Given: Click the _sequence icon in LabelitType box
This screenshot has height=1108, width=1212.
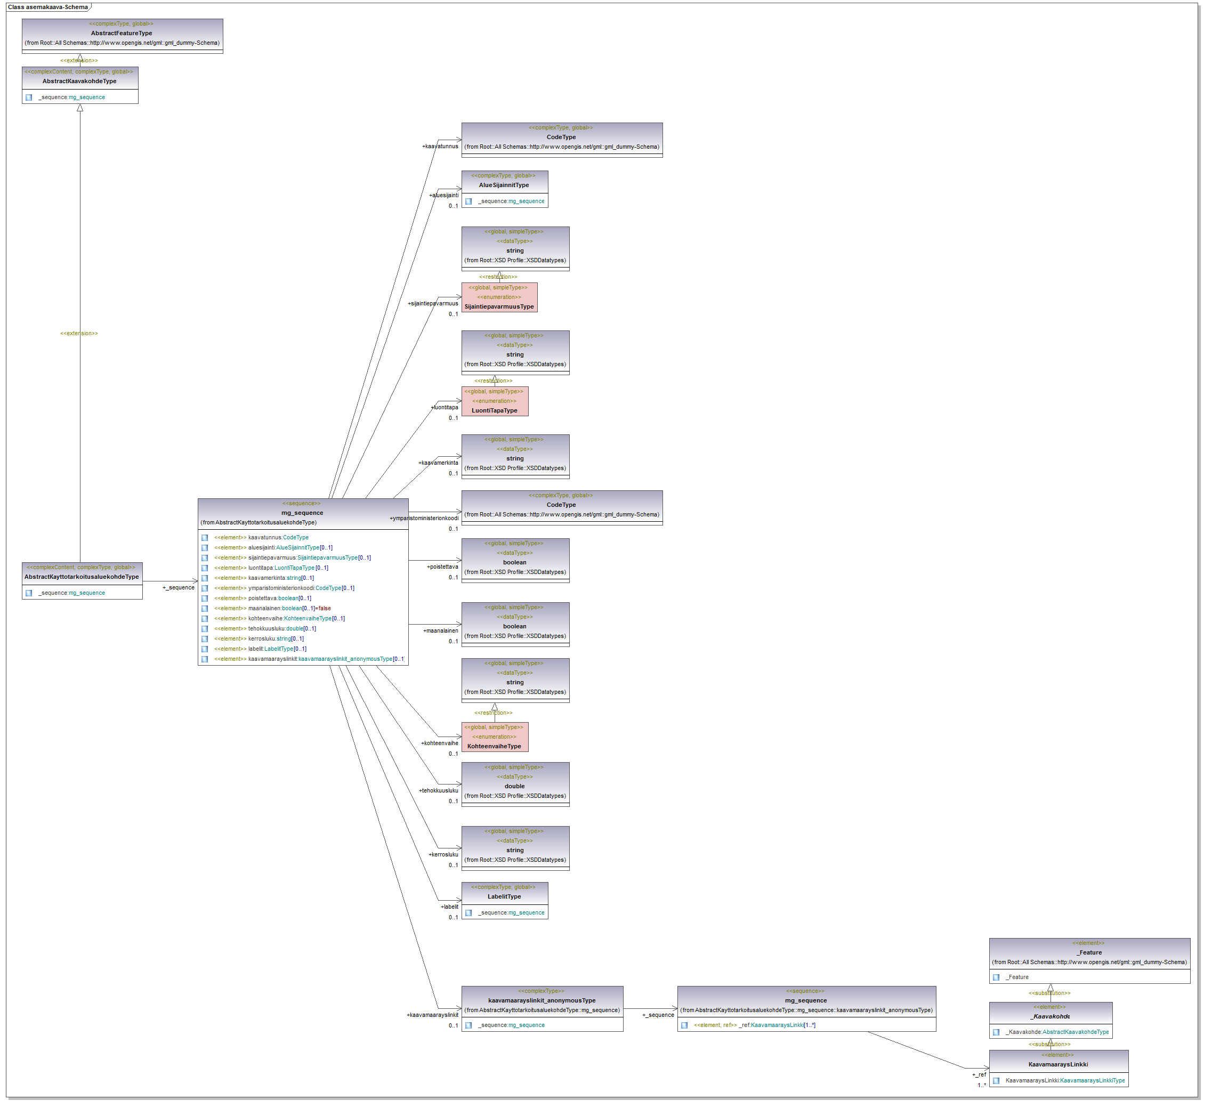Looking at the screenshot, I should [468, 912].
